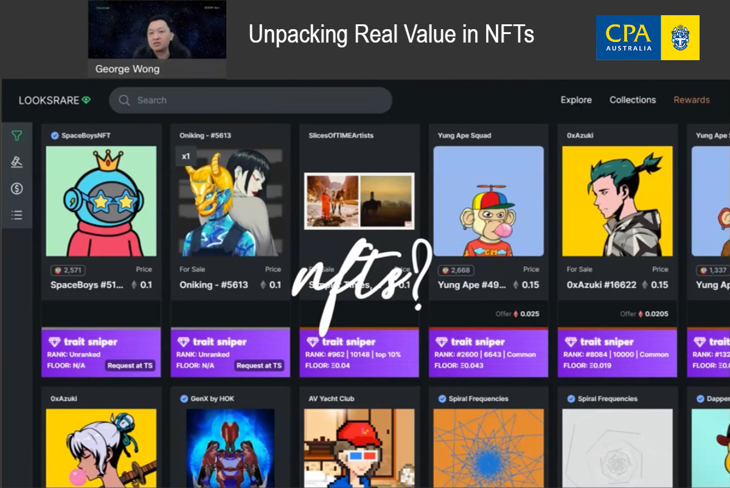The image size is (730, 488).
Task: Open the GenX by HOK collection link
Action: [x=212, y=399]
